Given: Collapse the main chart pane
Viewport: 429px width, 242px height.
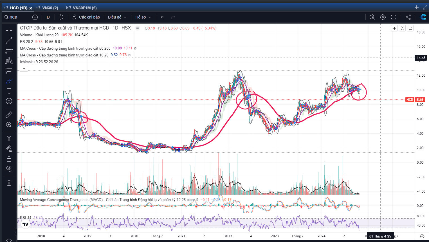Looking at the screenshot, I should [402, 28].
